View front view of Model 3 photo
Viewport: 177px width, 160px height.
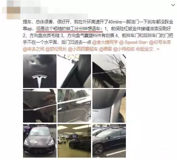[x=40, y=141]
